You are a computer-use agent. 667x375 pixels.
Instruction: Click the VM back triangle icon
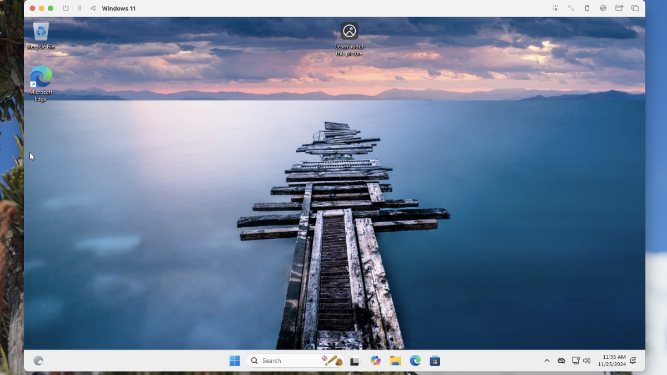(x=93, y=8)
